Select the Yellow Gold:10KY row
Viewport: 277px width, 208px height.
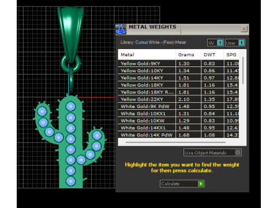178,70
